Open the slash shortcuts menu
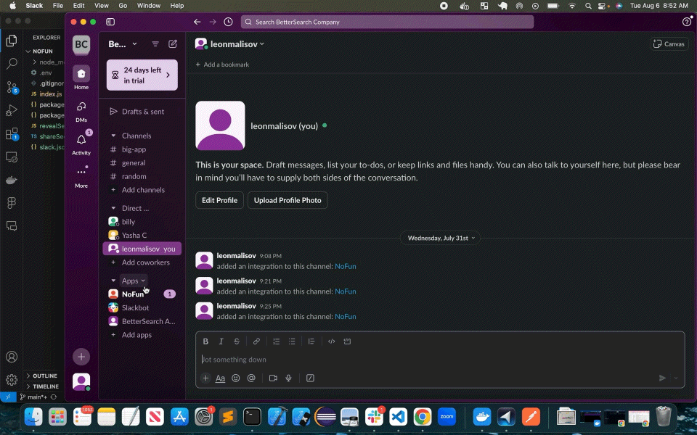The width and height of the screenshot is (697, 435). tap(310, 378)
